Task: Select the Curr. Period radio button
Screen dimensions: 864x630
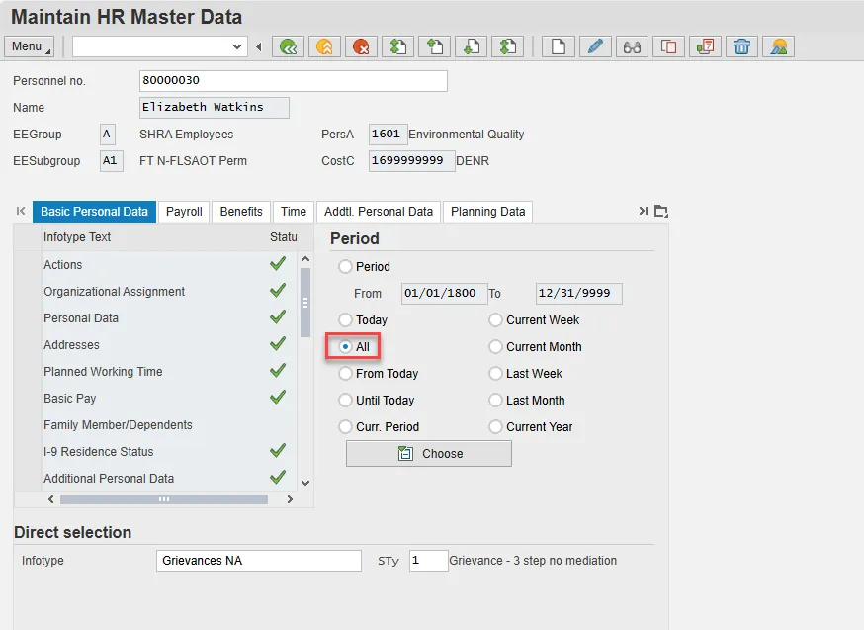Action: [345, 426]
